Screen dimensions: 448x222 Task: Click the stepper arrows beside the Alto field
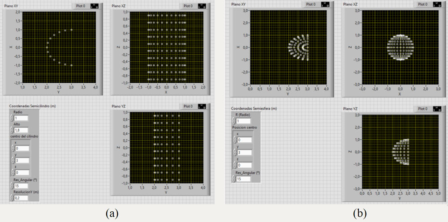[x=11, y=130]
